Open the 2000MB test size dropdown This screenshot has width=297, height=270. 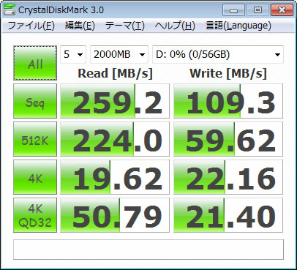119,54
